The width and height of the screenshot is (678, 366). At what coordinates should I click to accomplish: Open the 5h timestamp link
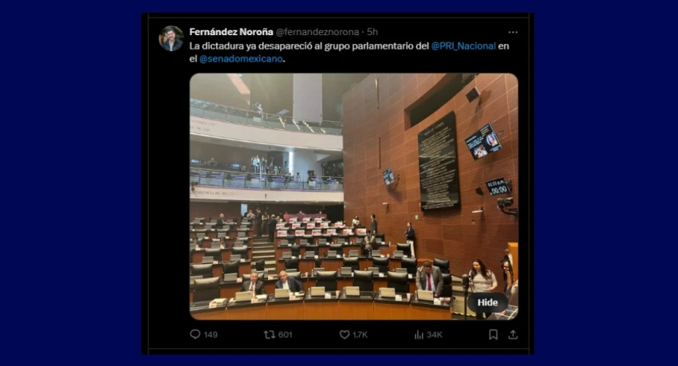[373, 32]
